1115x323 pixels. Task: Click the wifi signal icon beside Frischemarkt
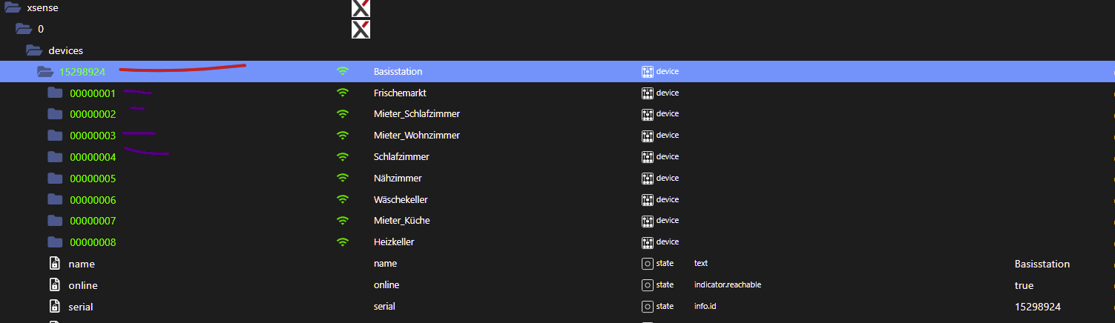[342, 93]
